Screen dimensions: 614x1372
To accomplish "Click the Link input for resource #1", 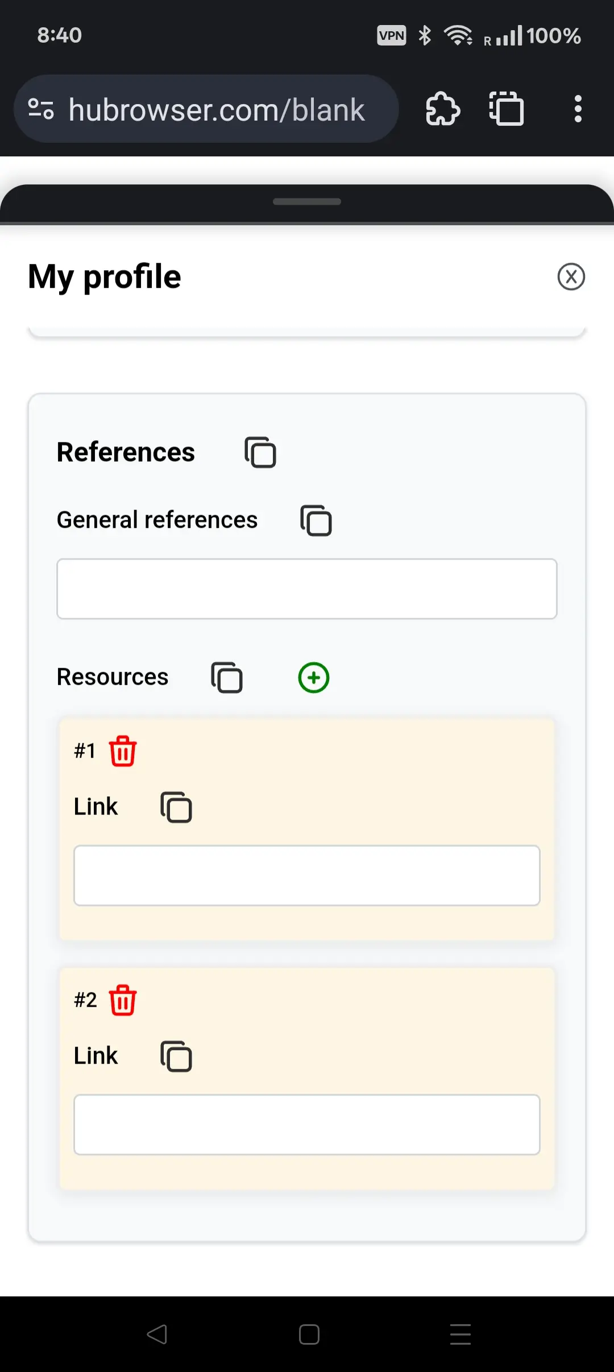I will point(307,875).
